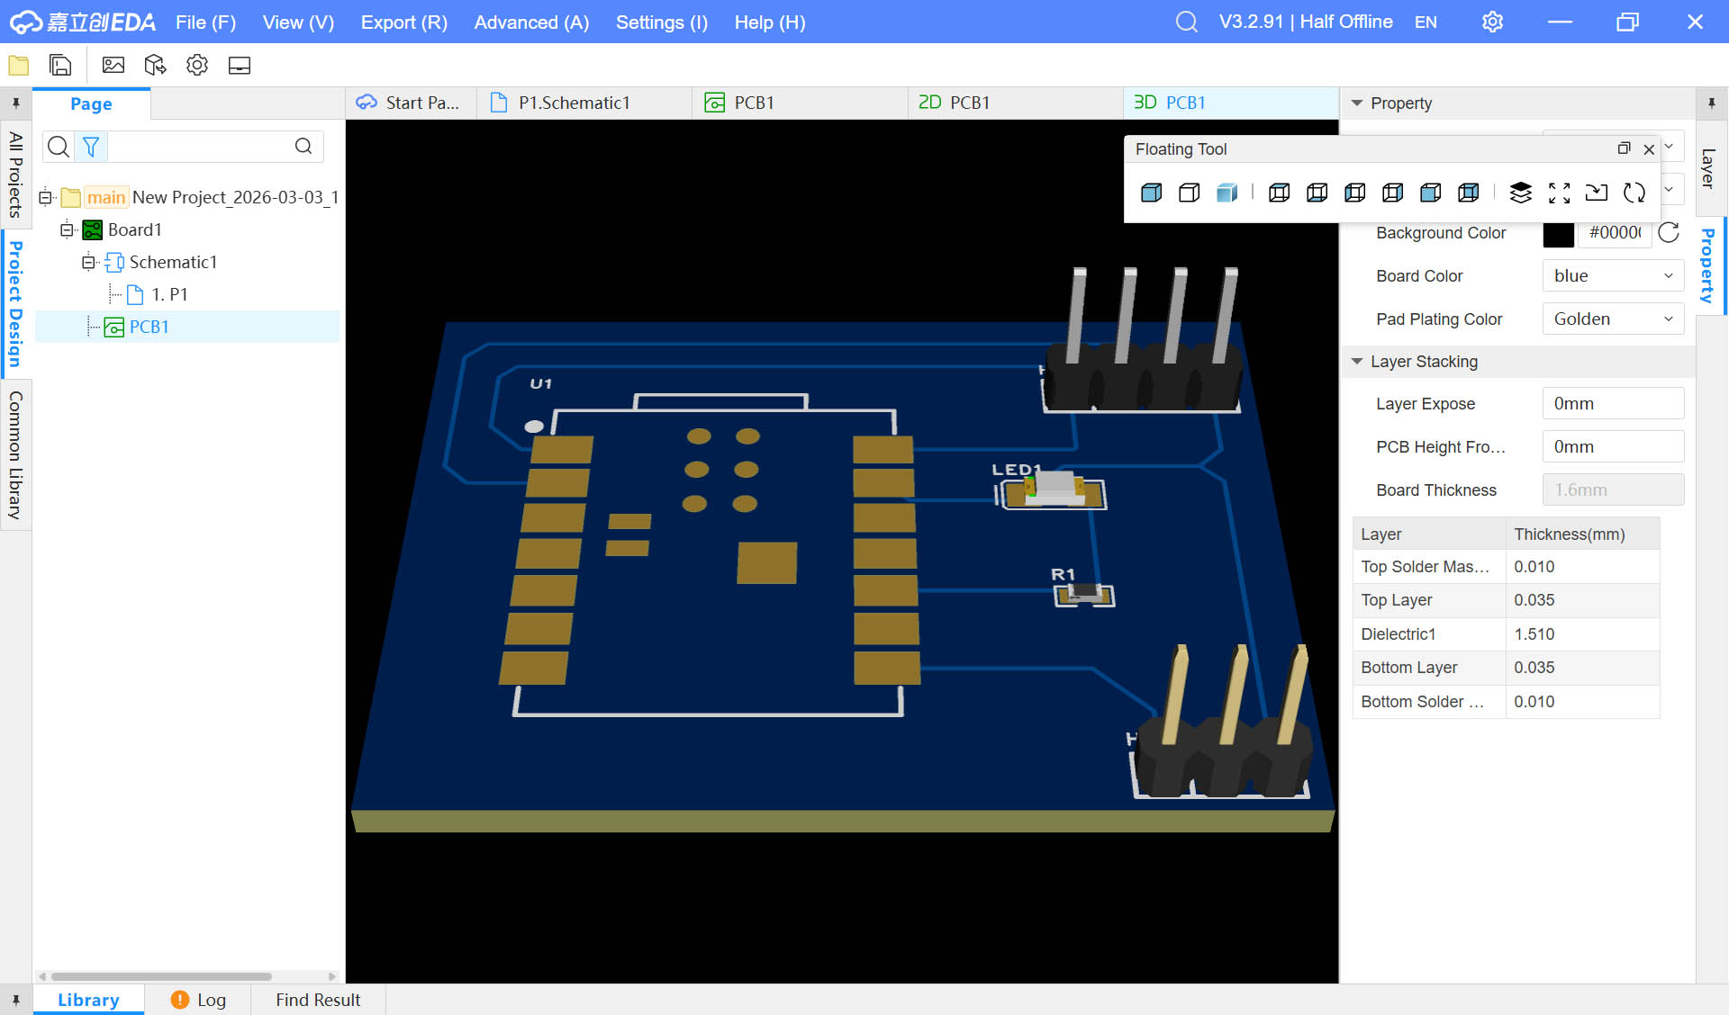Collapse the Layer Stacking section

click(1357, 362)
